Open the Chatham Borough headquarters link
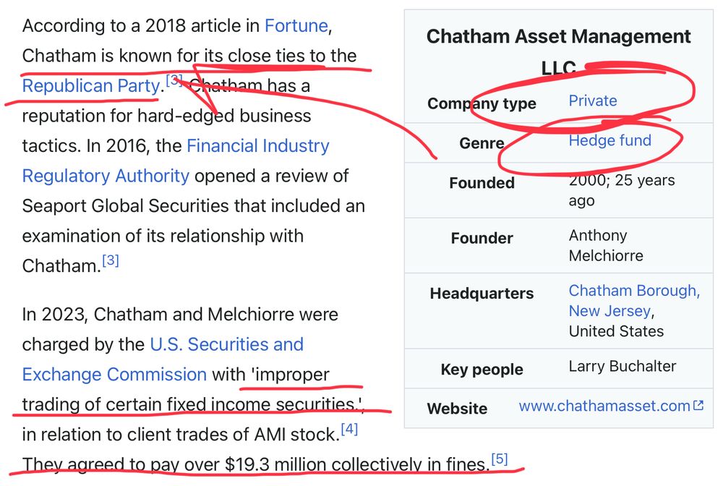This screenshot has height=486, width=723. [634, 291]
